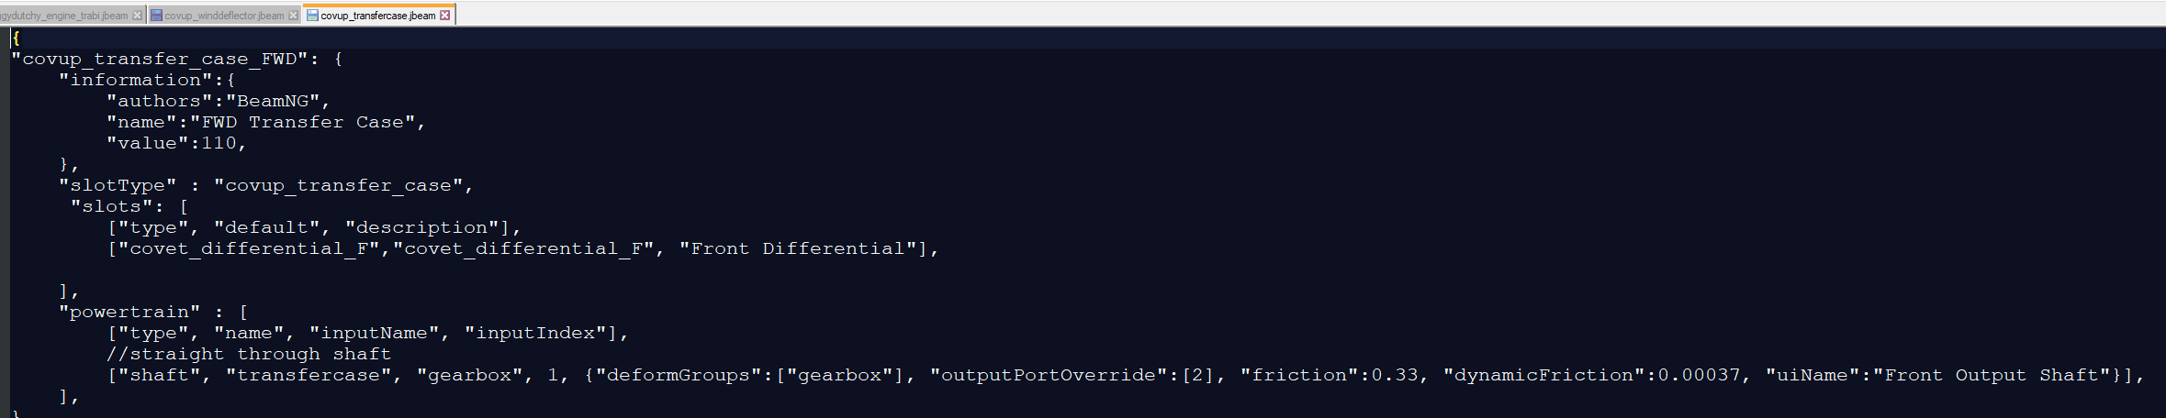Place cursor on the value number 110
The image size is (2166, 418).
[x=219, y=143]
